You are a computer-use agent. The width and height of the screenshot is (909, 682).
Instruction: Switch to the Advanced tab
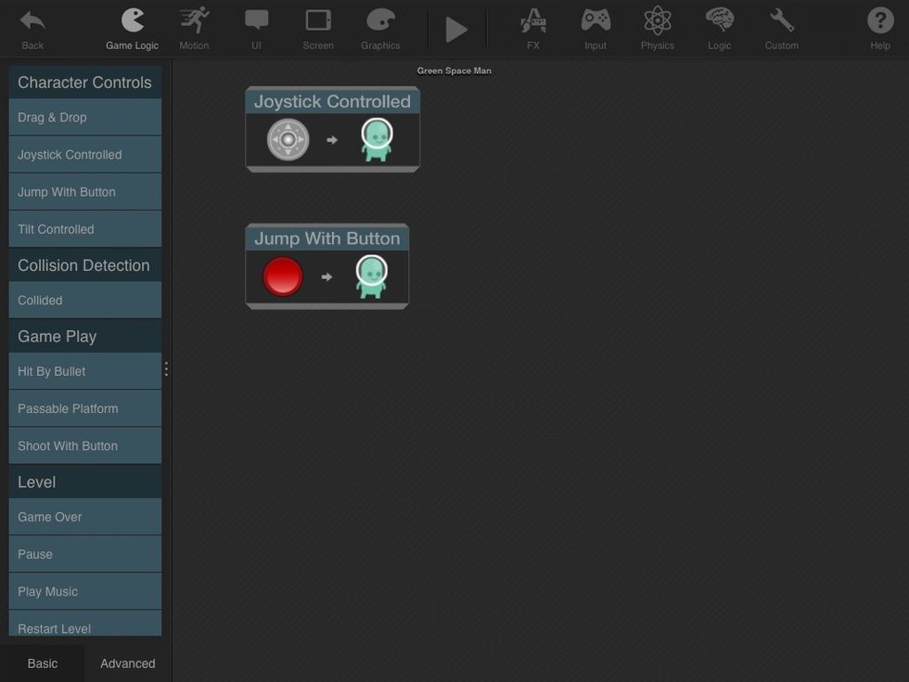coord(127,663)
